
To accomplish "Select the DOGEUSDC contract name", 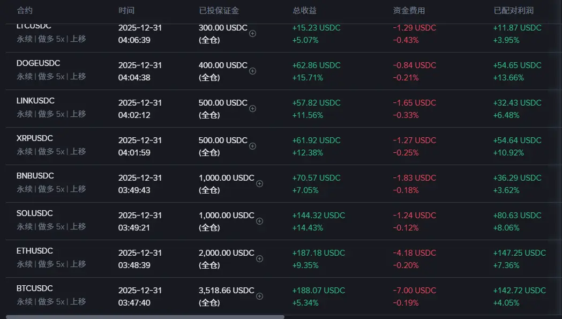I will click(39, 63).
